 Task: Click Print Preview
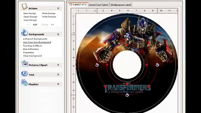[x=49, y=17]
